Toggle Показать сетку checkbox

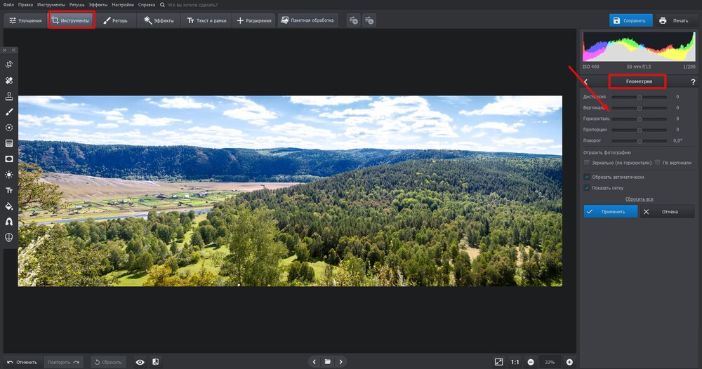(587, 188)
